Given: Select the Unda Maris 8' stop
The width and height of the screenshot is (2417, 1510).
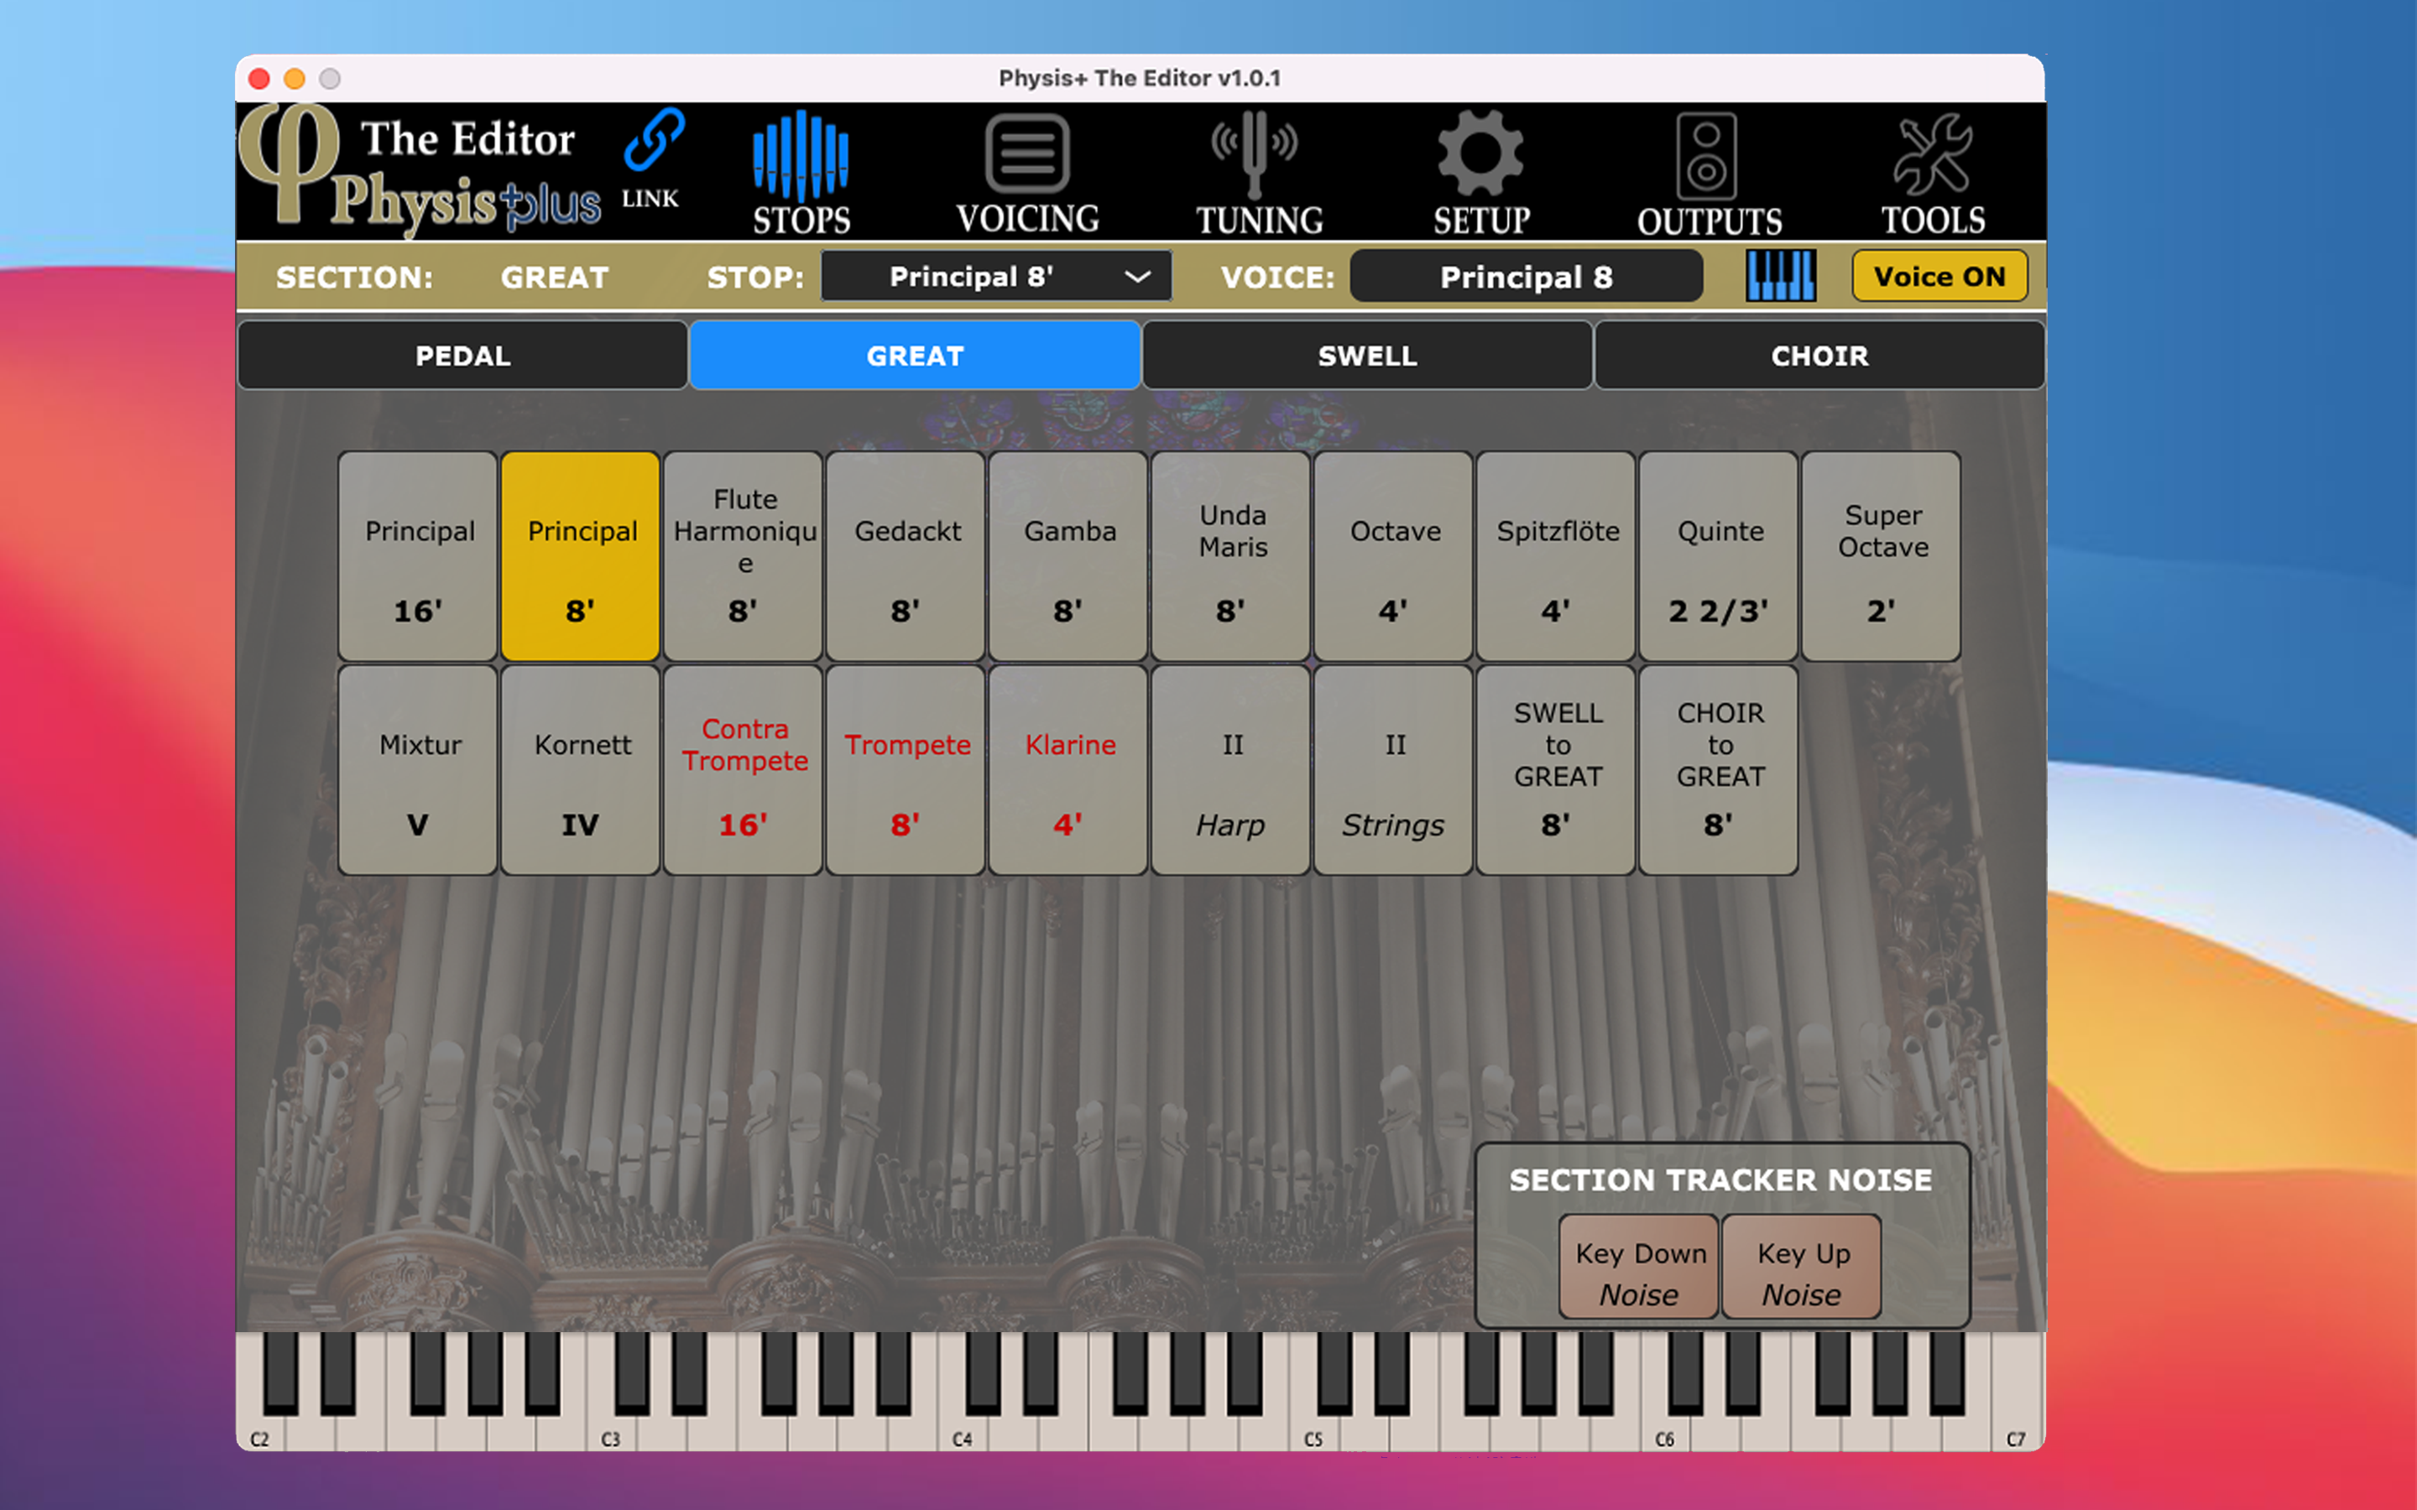Looking at the screenshot, I should [x=1231, y=556].
